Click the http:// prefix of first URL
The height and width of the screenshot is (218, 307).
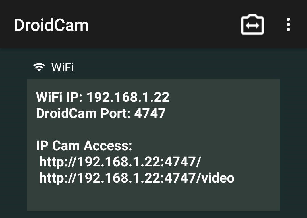57,162
